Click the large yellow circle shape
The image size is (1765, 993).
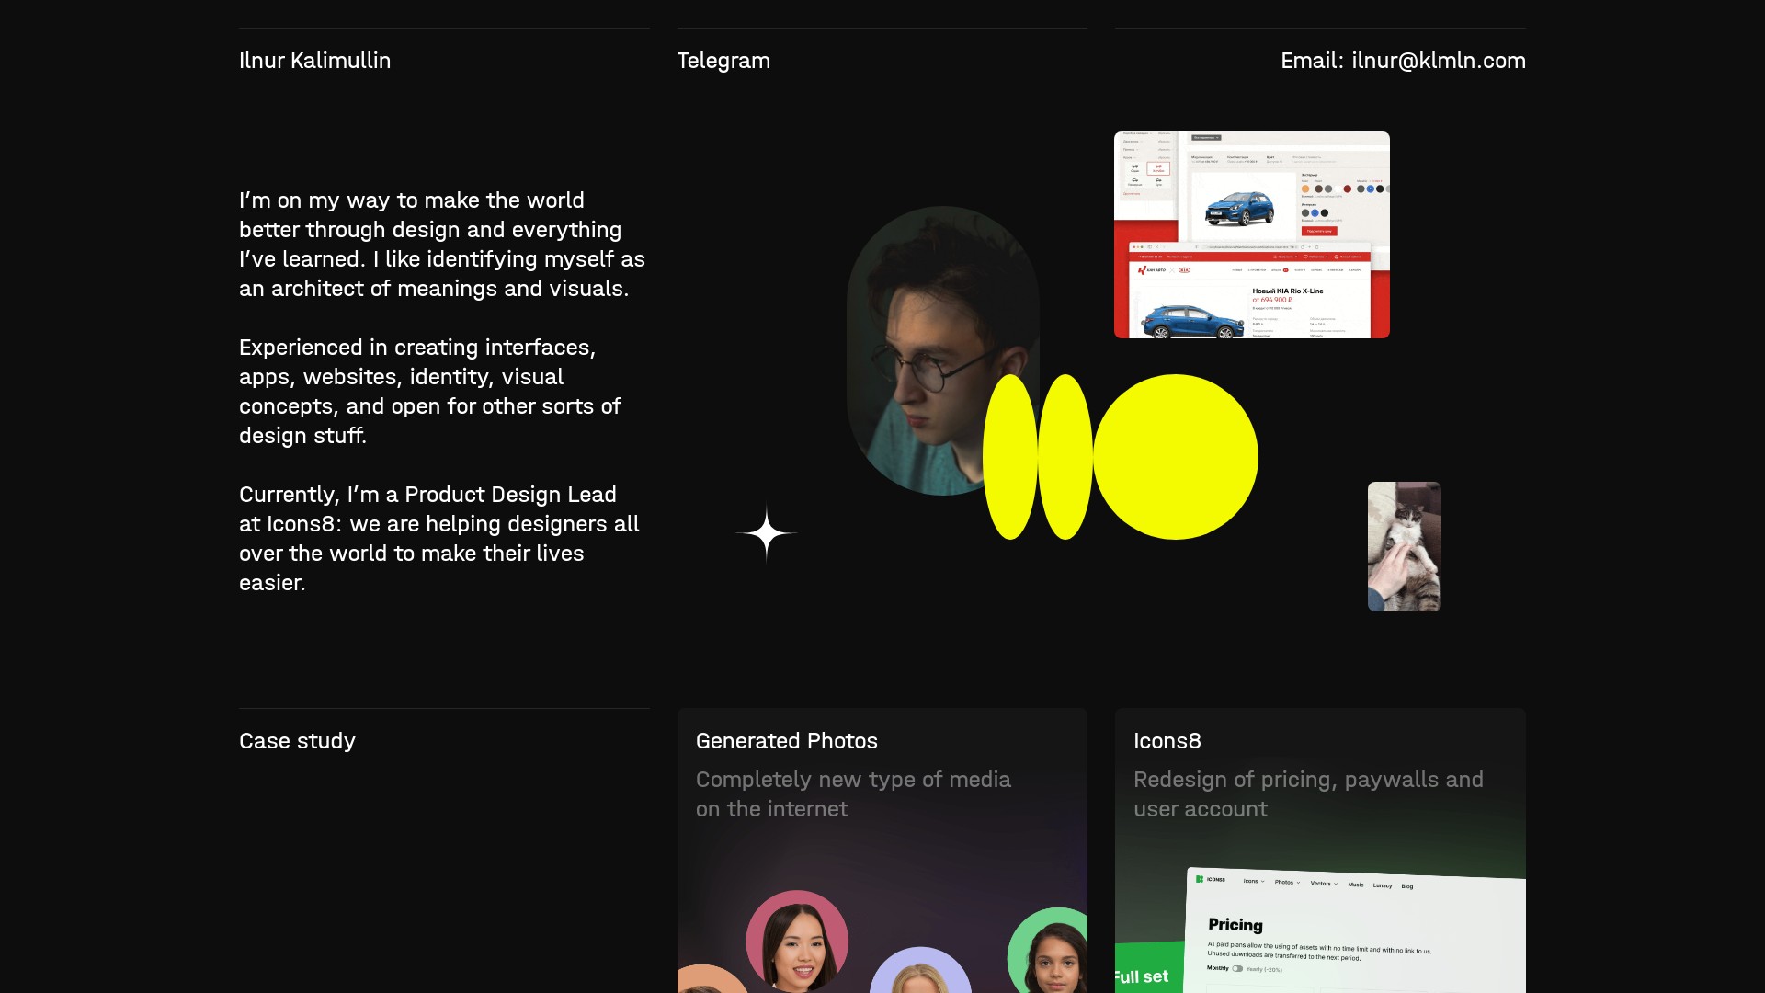1176,457
